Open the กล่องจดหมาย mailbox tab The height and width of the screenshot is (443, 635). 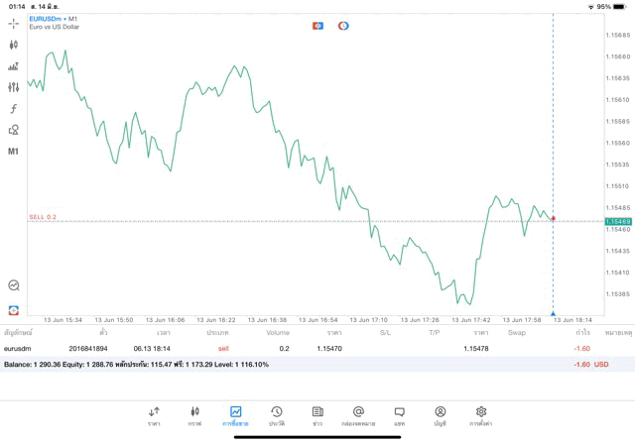click(358, 415)
